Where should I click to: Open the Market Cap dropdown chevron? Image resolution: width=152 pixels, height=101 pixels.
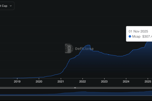[10, 6]
